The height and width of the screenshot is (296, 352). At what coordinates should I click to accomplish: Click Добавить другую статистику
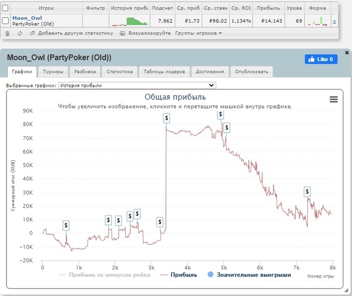point(71,33)
